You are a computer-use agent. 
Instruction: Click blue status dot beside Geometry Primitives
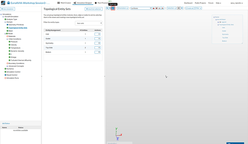(x=8, y=25)
